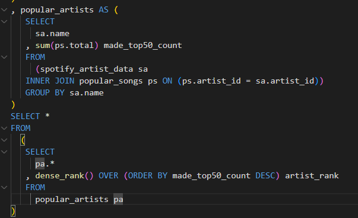Click the ORDER BY keyword

(x=147, y=175)
